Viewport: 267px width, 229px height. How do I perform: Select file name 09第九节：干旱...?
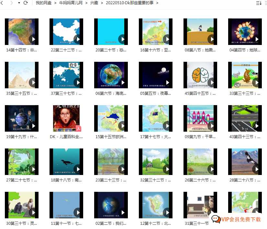coord(200,137)
